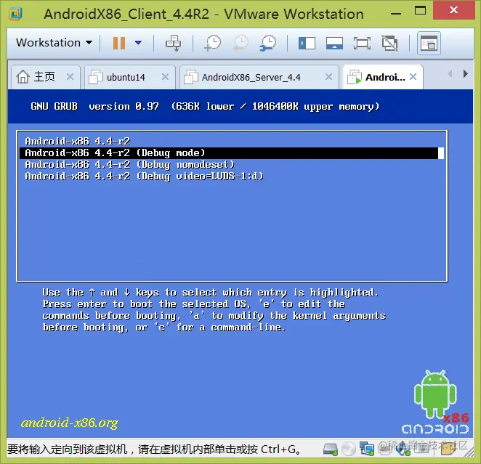
Task: Send Ctrl+Alt+Del to the virtual machine
Action: (174, 43)
